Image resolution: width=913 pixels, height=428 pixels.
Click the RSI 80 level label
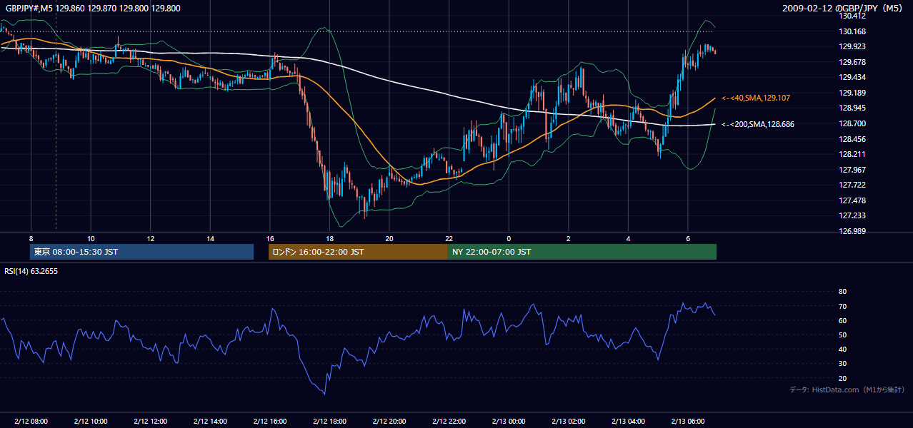pos(842,292)
